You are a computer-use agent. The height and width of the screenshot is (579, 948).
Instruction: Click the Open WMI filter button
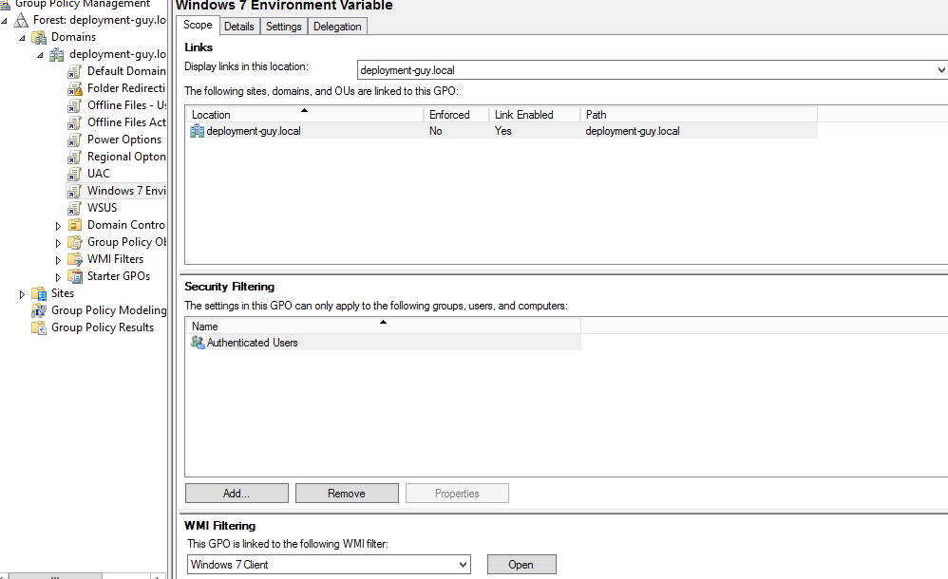click(521, 565)
